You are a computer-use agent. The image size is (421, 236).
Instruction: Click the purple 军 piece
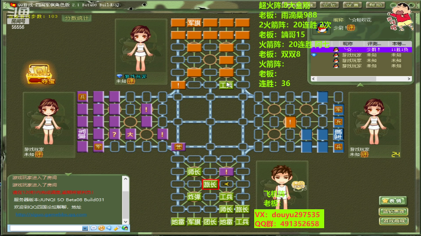[x=98, y=147]
